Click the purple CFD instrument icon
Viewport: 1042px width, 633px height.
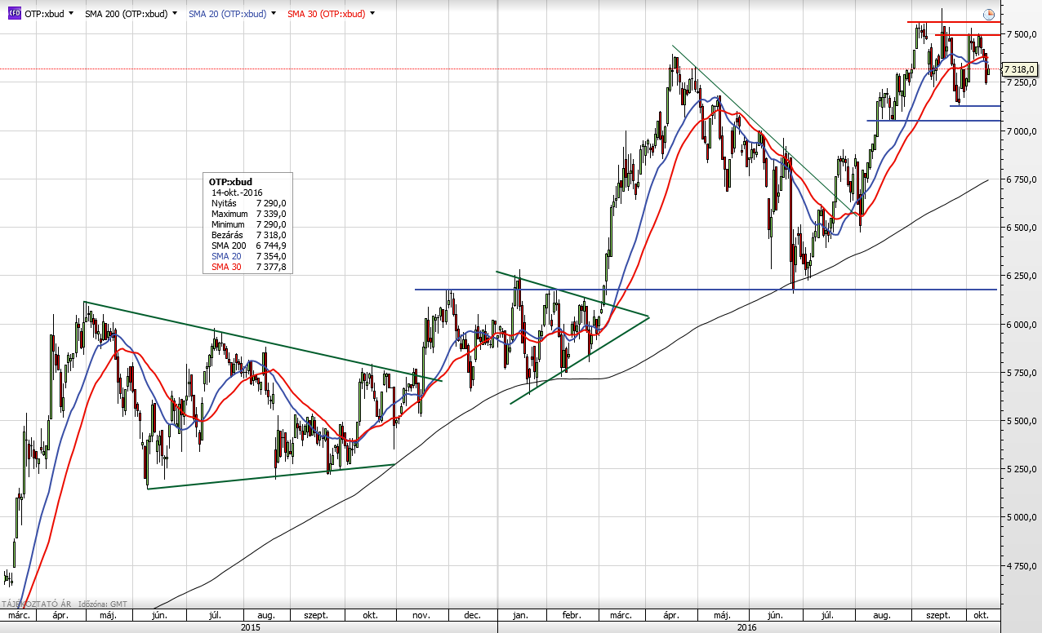click(14, 14)
